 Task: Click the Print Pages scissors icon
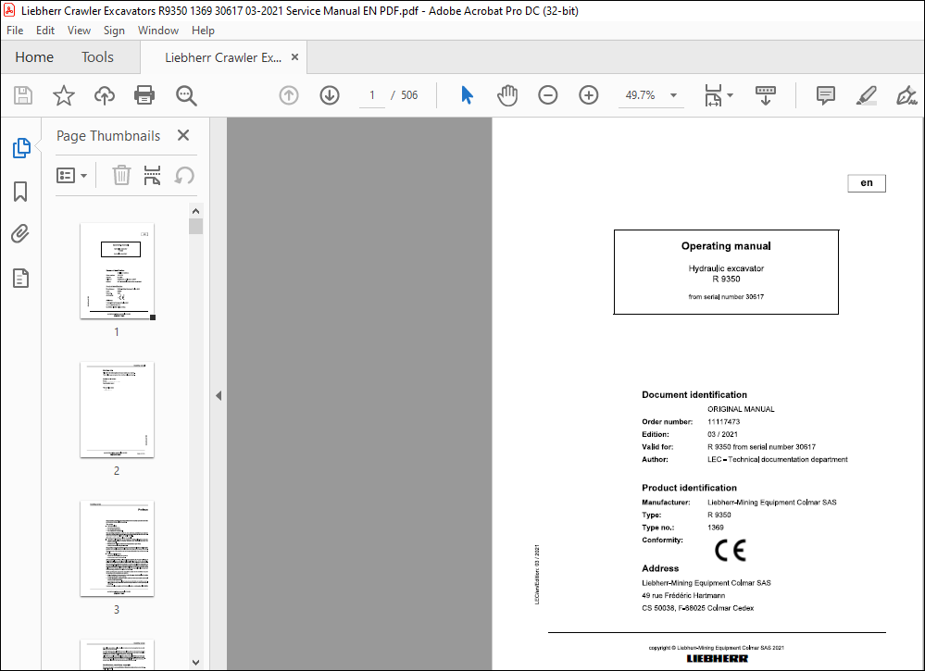click(152, 175)
